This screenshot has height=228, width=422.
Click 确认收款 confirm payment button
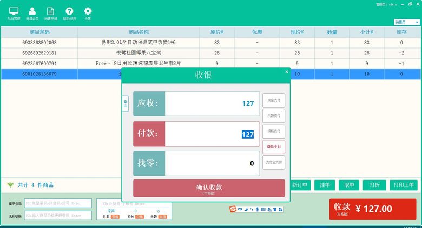[209, 188]
